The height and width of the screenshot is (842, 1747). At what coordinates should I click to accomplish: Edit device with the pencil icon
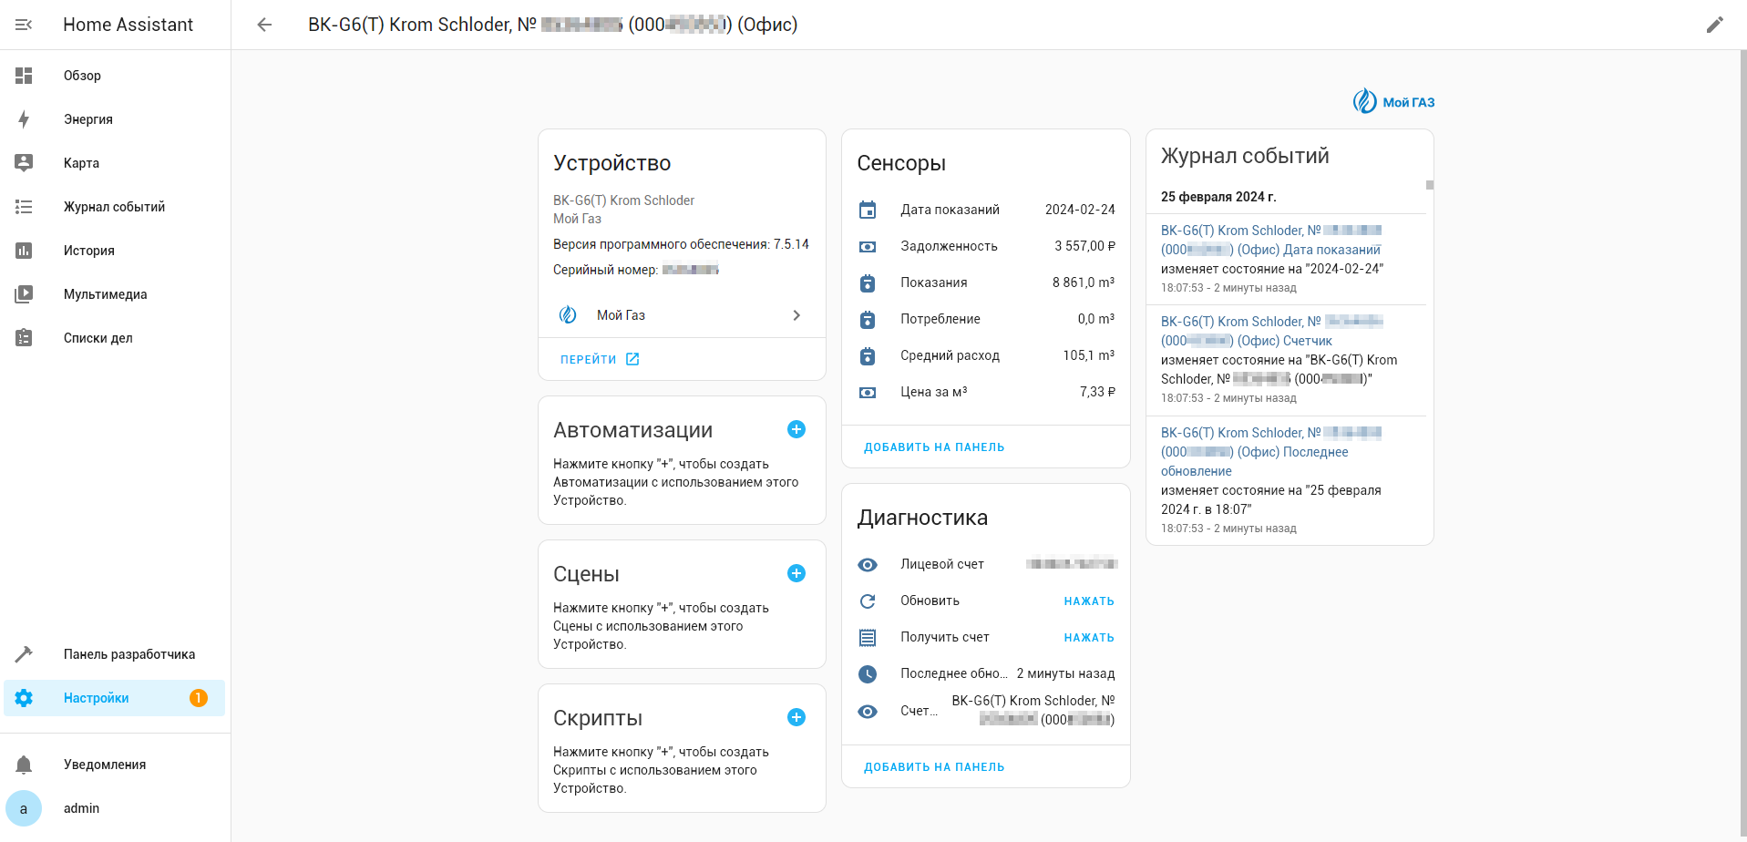pos(1715,25)
